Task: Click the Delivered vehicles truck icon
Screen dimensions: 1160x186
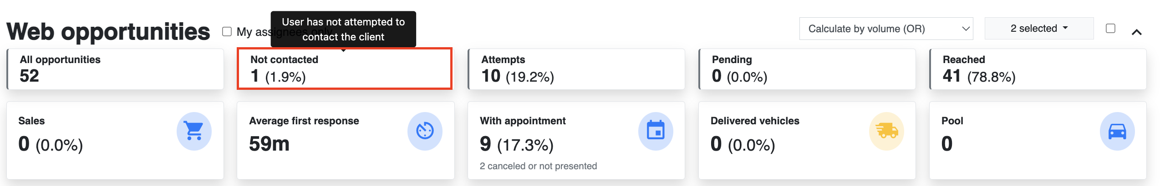Action: [x=886, y=131]
